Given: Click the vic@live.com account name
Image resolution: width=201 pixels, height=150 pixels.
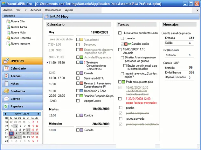Looking at the screenshot, I should pos(171,50).
